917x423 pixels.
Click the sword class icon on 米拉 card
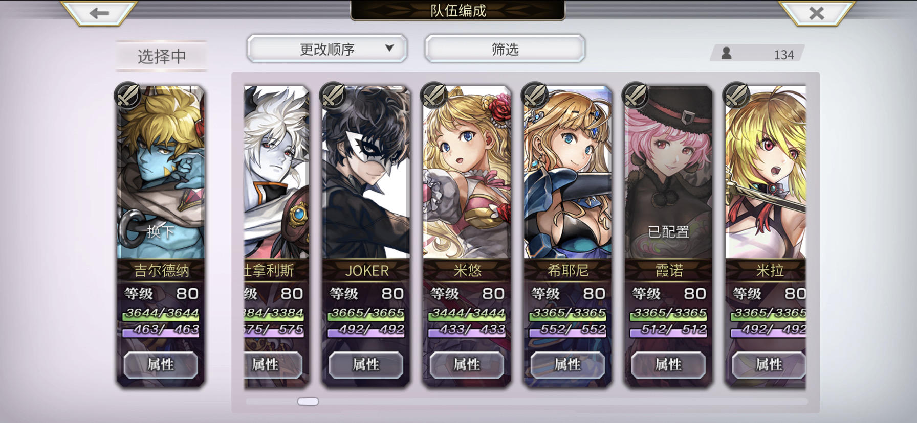(x=736, y=95)
